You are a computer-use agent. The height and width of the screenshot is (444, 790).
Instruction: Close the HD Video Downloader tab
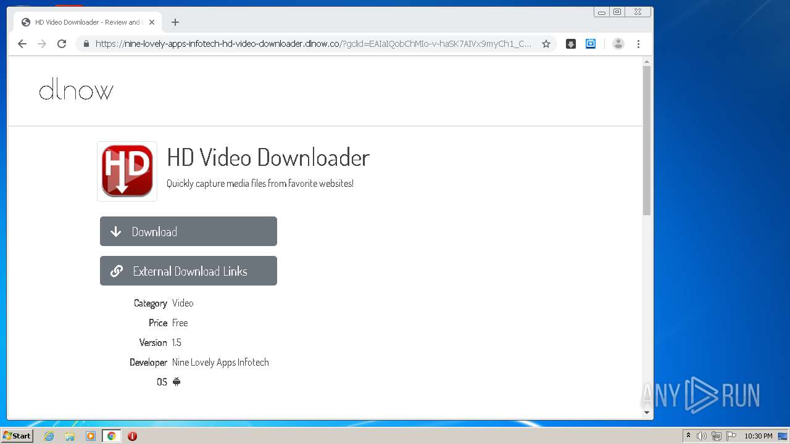[152, 22]
